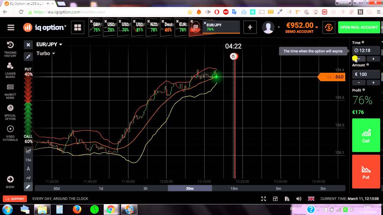Open the drawing compass tool

point(28,169)
